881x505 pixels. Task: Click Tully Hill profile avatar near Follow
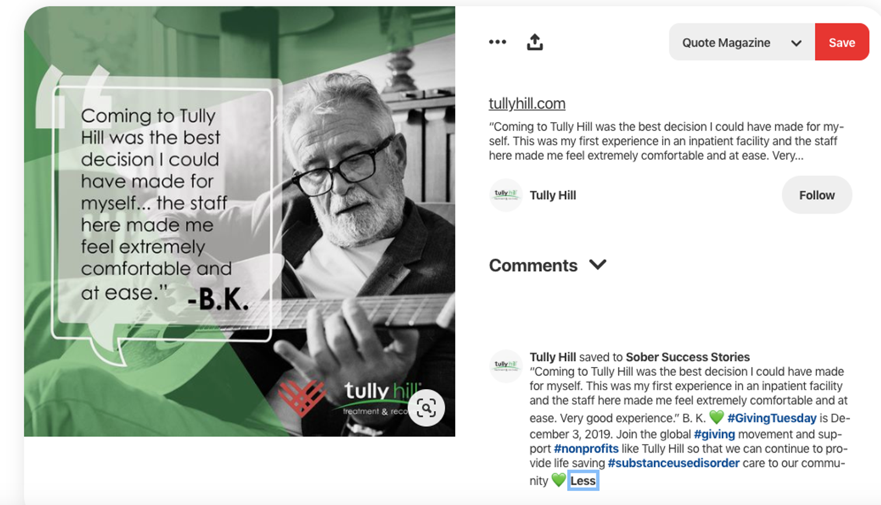point(505,195)
